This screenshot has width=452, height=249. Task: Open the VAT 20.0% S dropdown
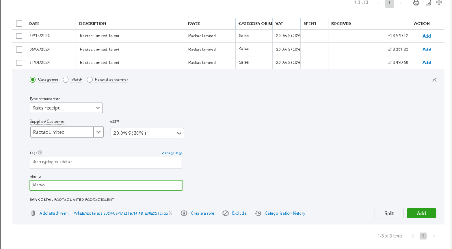pyautogui.click(x=147, y=133)
